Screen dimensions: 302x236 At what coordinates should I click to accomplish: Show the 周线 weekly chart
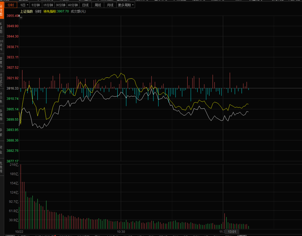98,5
